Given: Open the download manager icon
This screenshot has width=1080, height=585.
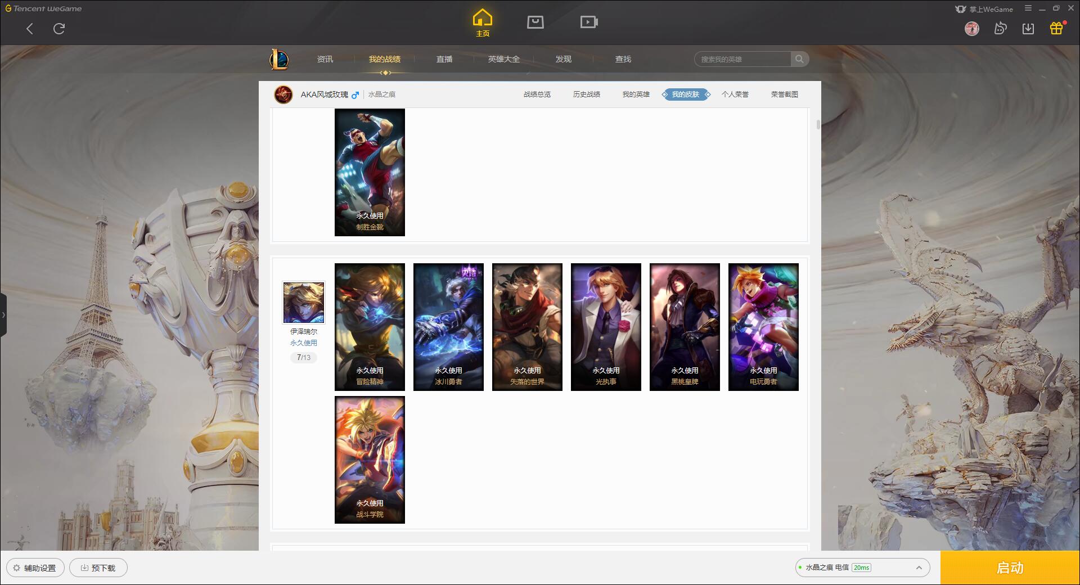Looking at the screenshot, I should [x=1028, y=29].
